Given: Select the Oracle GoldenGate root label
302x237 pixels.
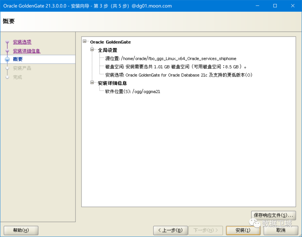Looking at the screenshot, I should point(110,42).
